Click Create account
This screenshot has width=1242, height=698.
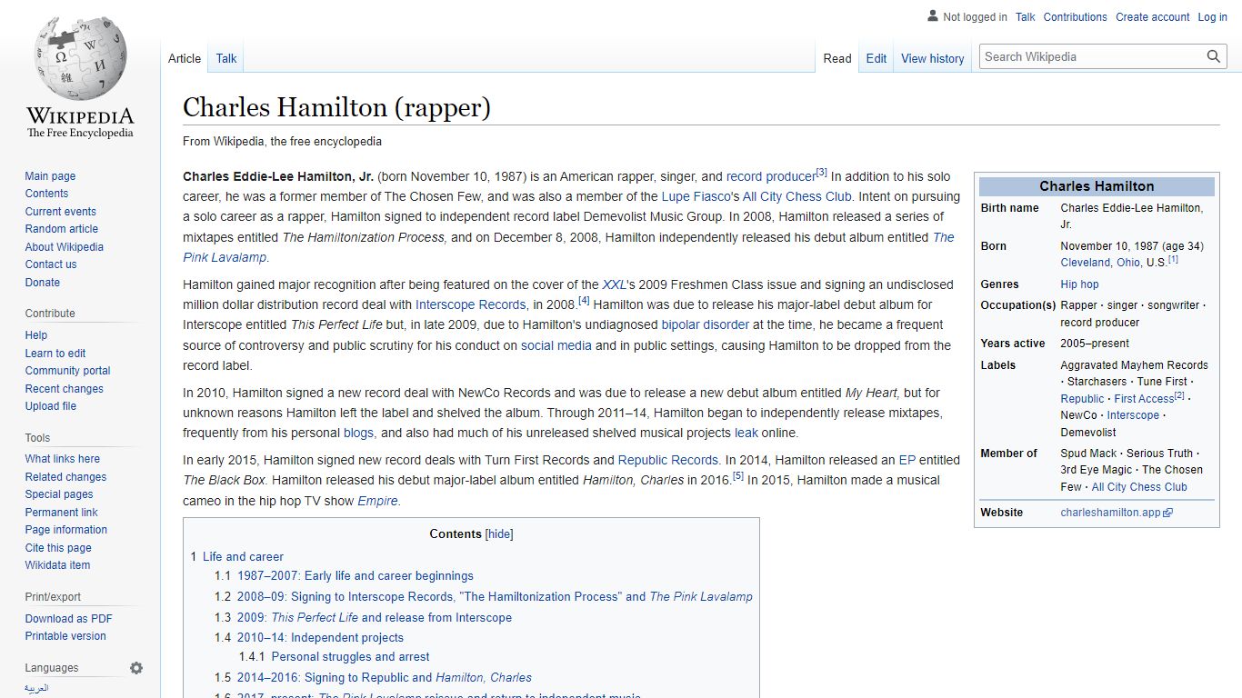coord(1153,17)
